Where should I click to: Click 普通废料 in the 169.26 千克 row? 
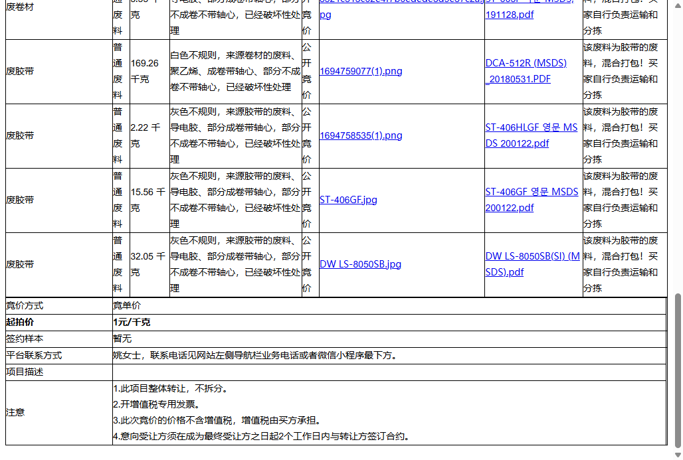[118, 72]
